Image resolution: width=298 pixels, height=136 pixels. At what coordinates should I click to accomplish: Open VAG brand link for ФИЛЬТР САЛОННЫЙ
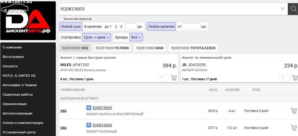pos(63,128)
